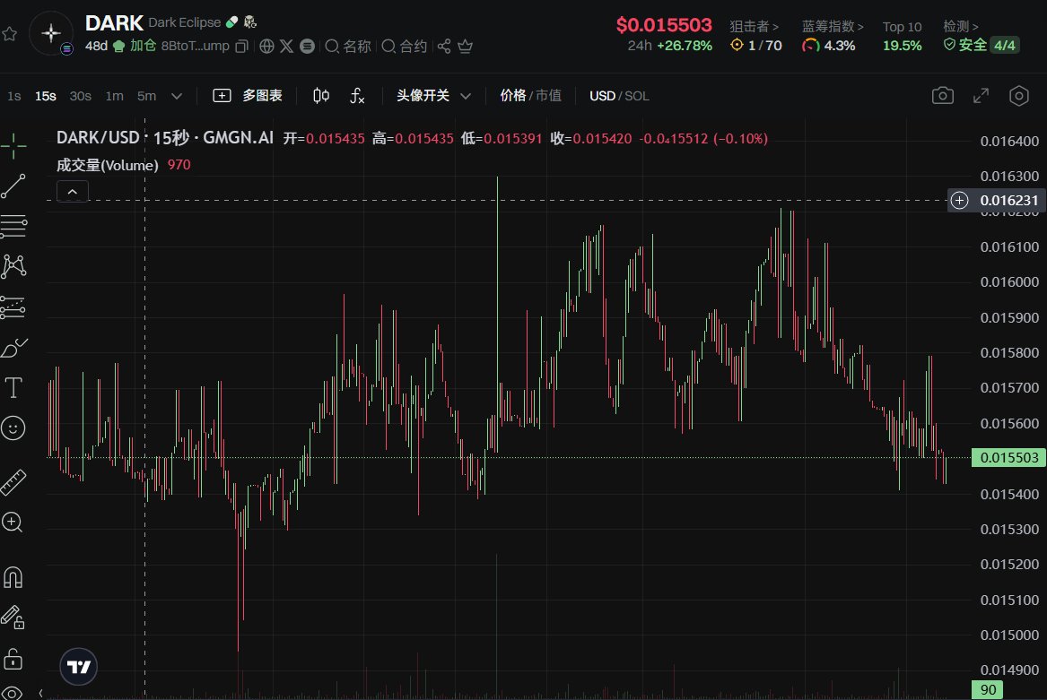
Task: Click the current price label 0.015503
Action: pos(1008,458)
